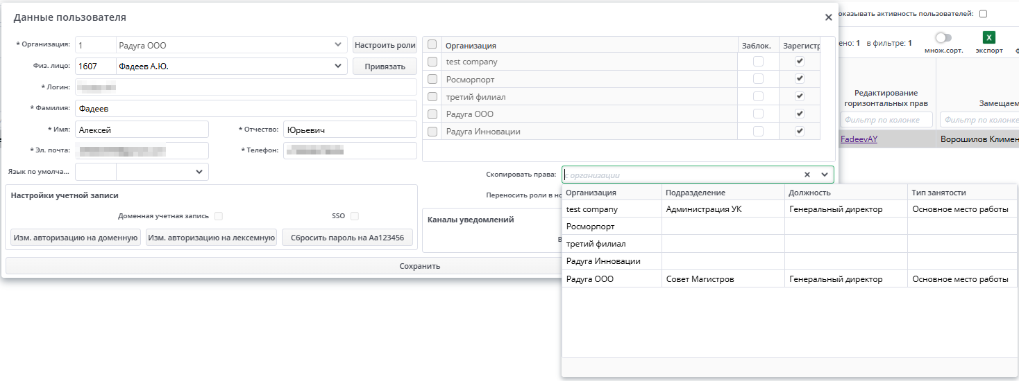Open the default language dropdown
1019x381 pixels.
[x=199, y=172]
